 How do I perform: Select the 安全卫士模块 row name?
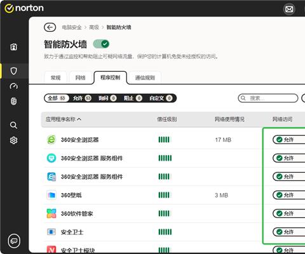(78, 250)
